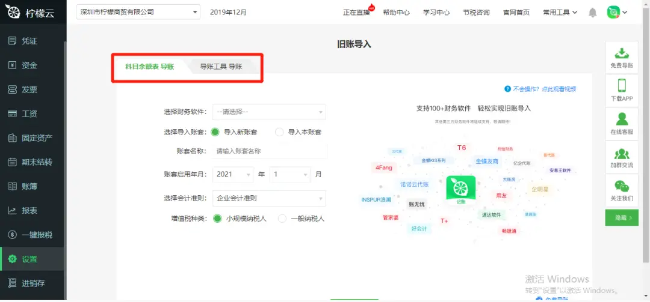Click the 安易王软件 software tag

tap(560, 170)
